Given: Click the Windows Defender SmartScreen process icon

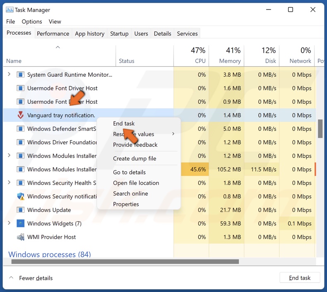Looking at the screenshot, I should 20,129.
